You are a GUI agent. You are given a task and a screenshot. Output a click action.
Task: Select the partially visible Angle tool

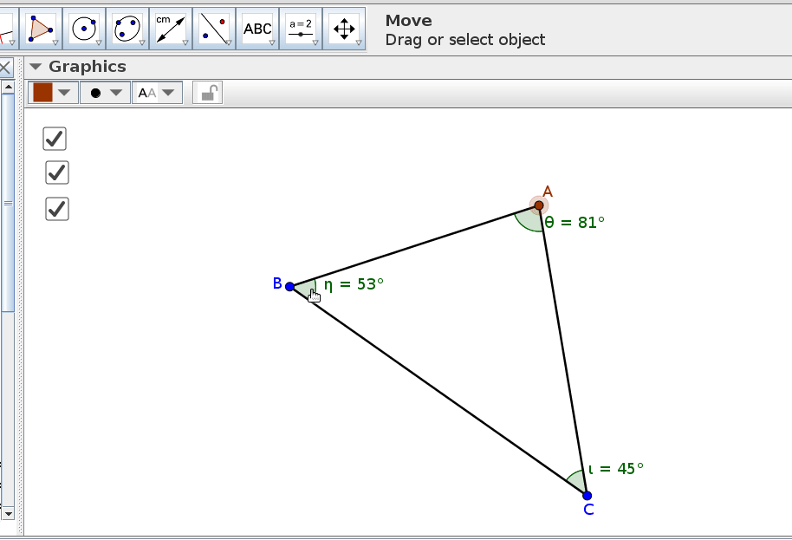pos(8,29)
